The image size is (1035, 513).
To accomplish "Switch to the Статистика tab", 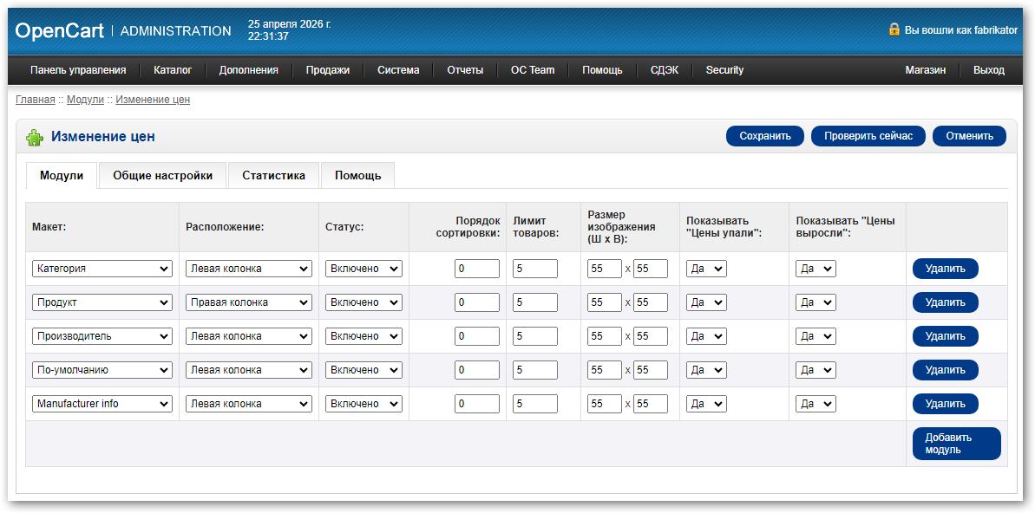I will (x=273, y=175).
